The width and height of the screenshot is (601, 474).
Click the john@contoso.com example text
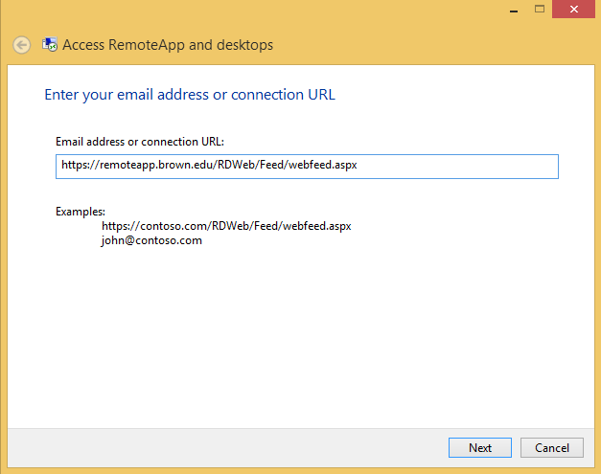click(151, 240)
